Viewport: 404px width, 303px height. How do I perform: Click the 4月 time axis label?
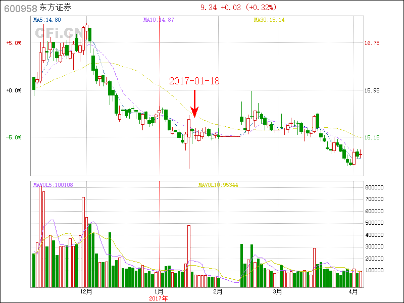pos(353,292)
